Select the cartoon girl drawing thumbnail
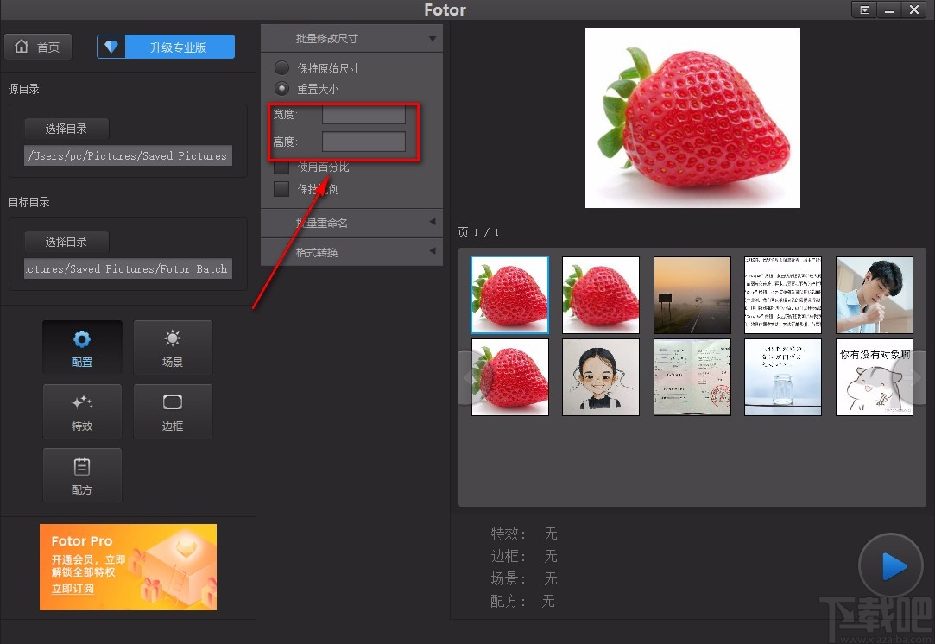The height and width of the screenshot is (644, 935). click(601, 377)
